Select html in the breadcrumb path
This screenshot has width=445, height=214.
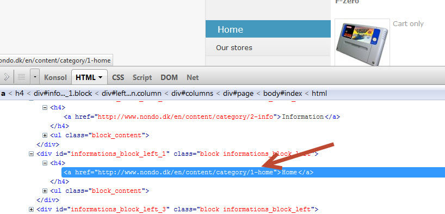tap(319, 93)
